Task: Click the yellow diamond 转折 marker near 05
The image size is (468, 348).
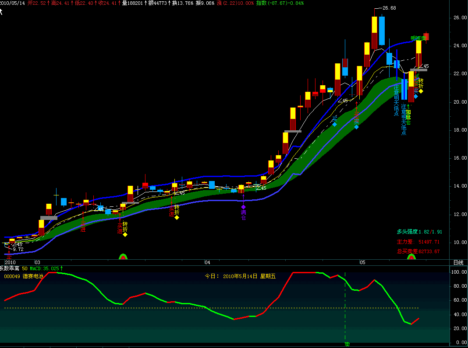Action: coord(421,91)
